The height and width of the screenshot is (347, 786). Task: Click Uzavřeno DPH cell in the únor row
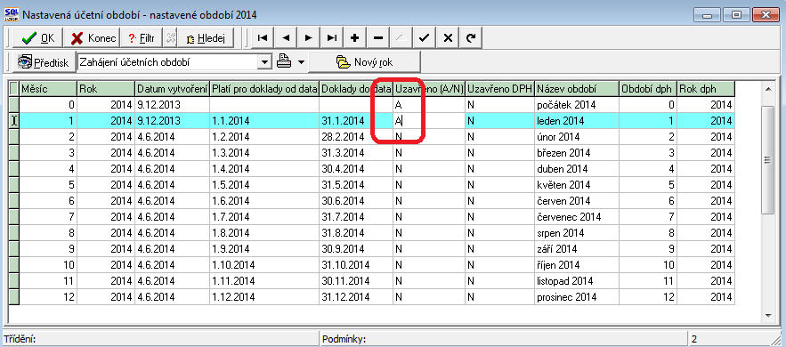click(x=499, y=137)
